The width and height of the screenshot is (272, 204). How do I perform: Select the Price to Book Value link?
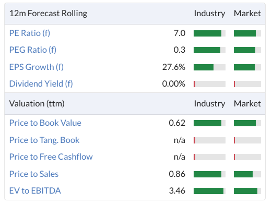pos(45,123)
